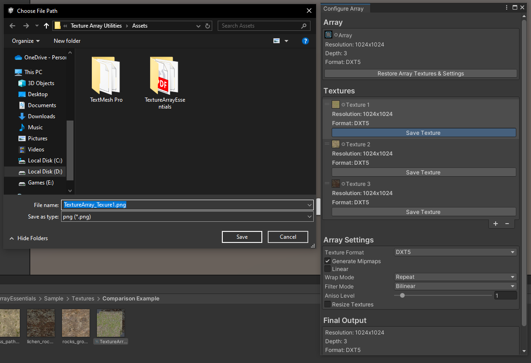Click the minus icon to remove texture
This screenshot has height=363, width=531.
pyautogui.click(x=507, y=224)
